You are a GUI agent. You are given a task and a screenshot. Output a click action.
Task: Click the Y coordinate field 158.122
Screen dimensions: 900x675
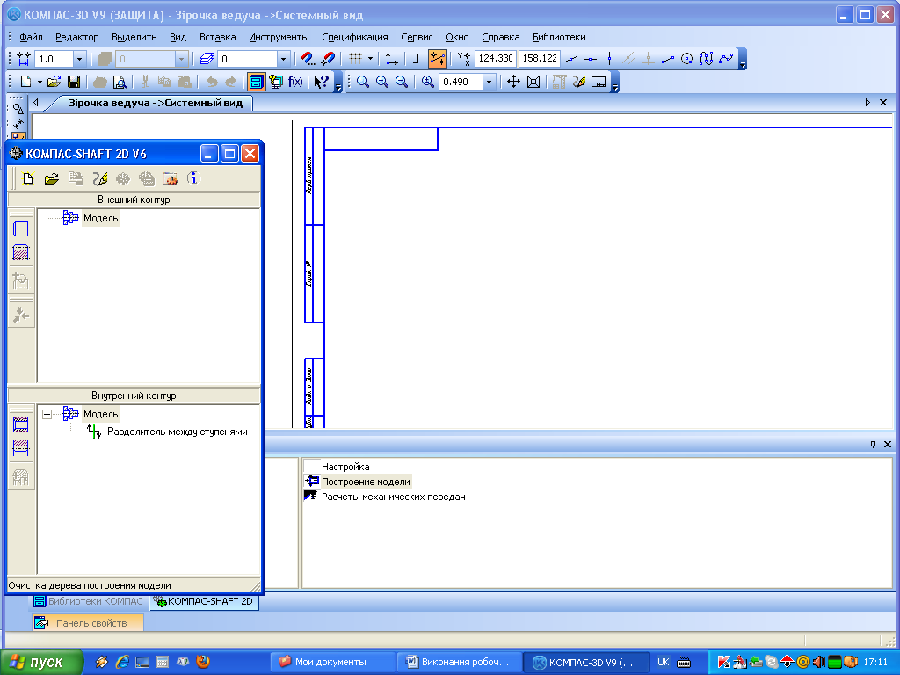(x=539, y=58)
